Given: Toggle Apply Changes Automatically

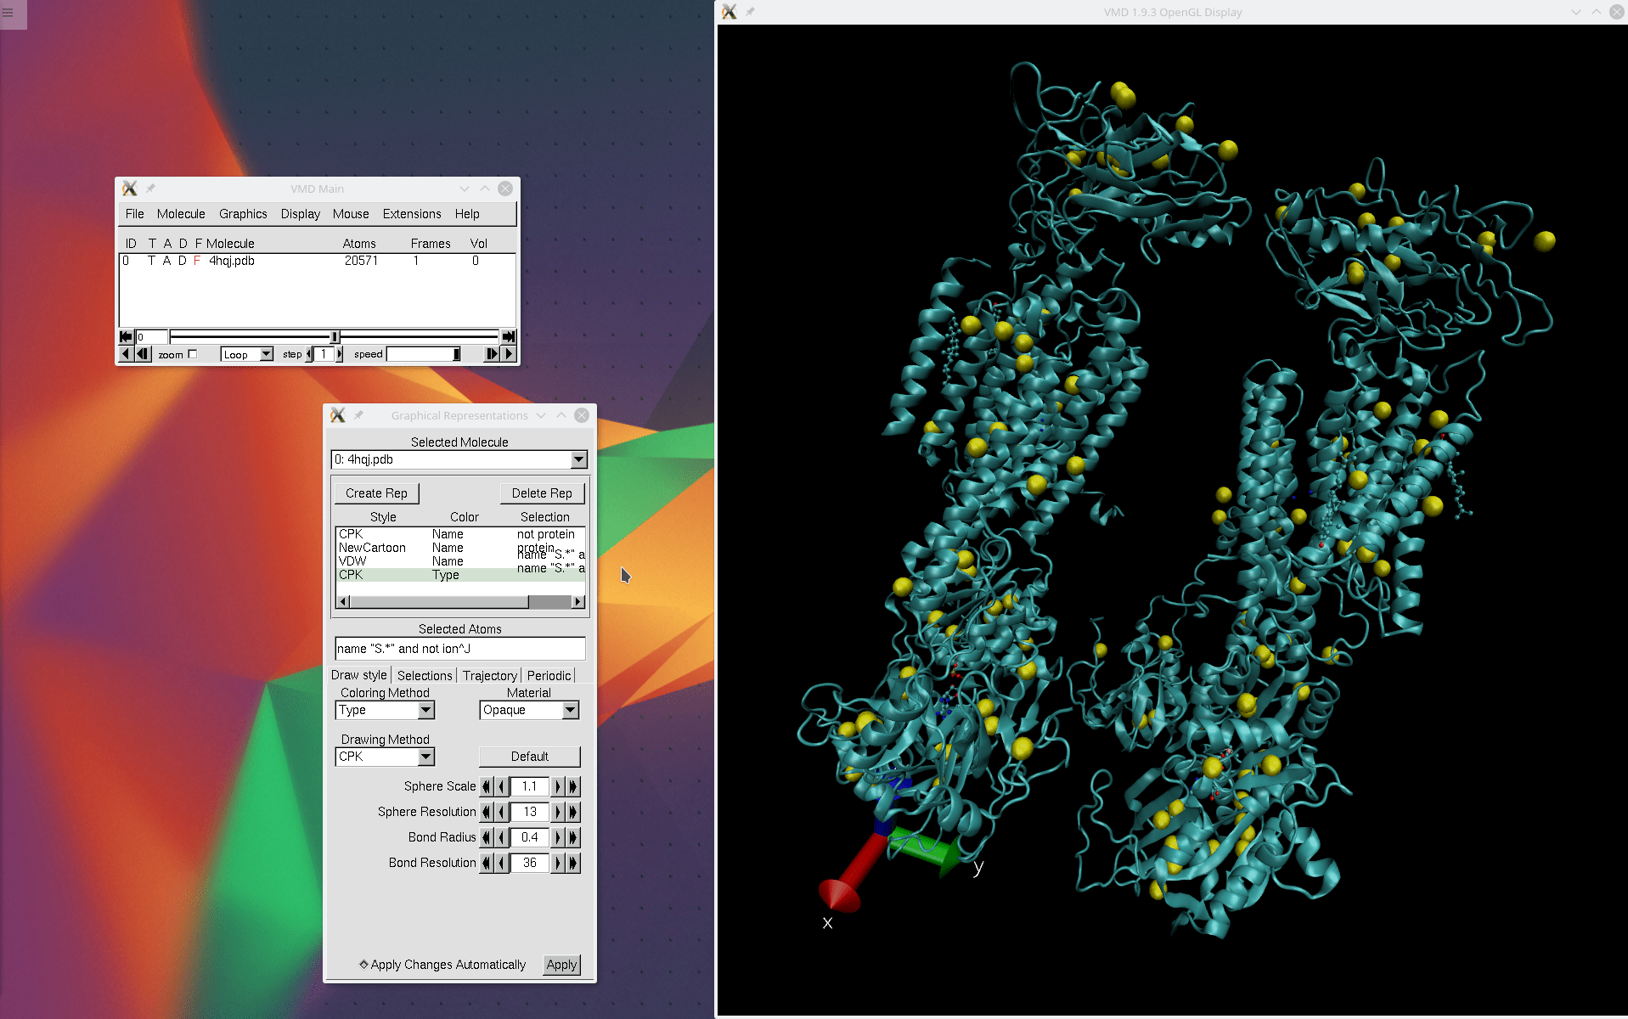Looking at the screenshot, I should 363,965.
